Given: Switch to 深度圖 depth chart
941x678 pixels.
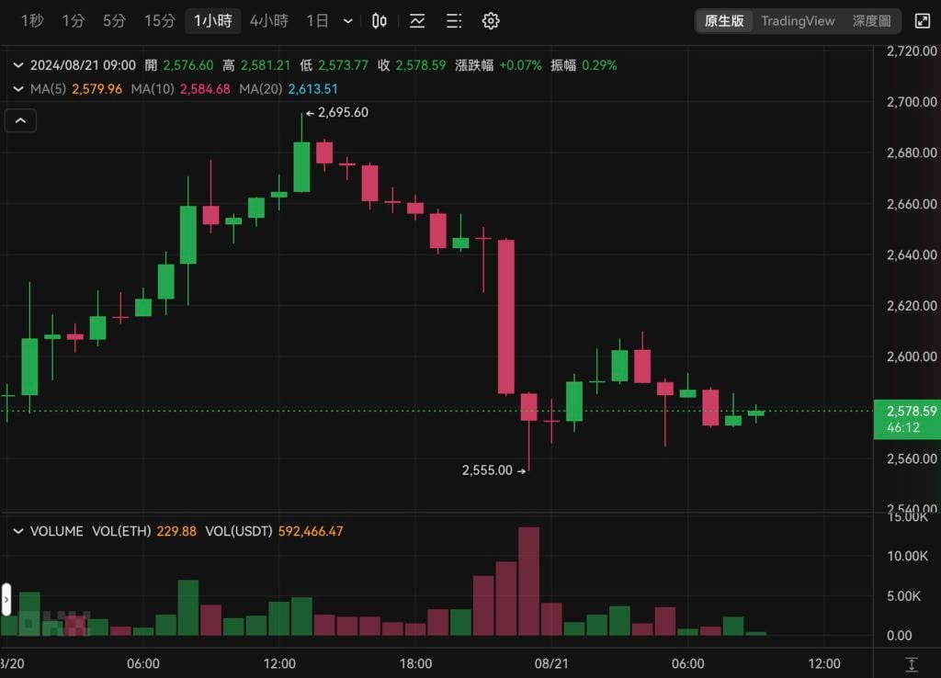Looking at the screenshot, I should [x=871, y=20].
